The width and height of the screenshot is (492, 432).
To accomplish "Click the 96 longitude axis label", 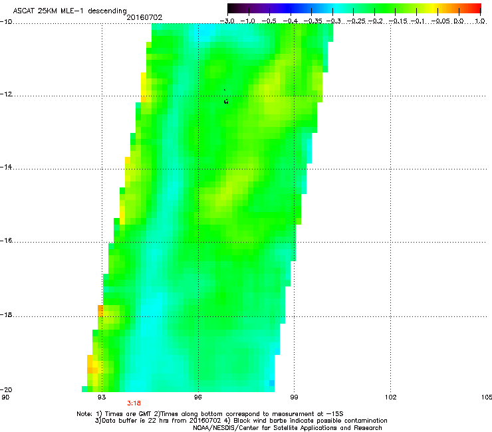I will (x=197, y=397).
